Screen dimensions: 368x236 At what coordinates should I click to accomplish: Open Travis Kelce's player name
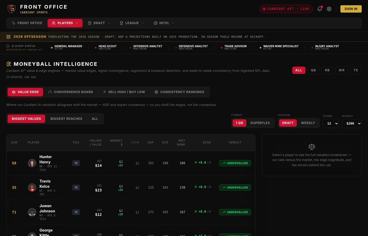coord(45,184)
